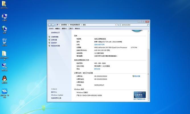The image size is (190, 114).
Task: Click 系统 segment in breadcrumb
Action: pos(84,25)
